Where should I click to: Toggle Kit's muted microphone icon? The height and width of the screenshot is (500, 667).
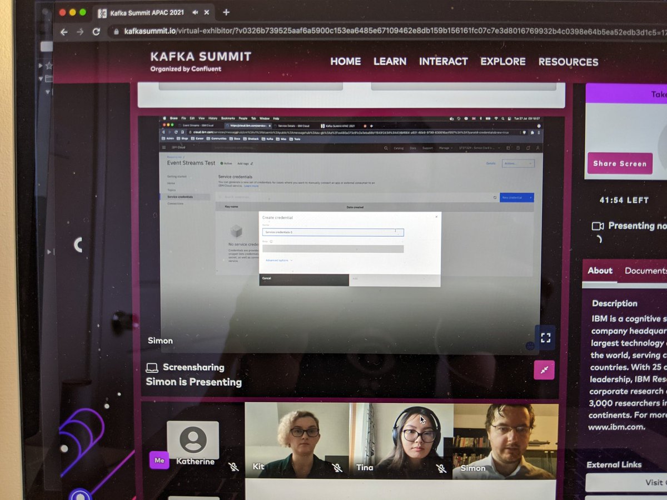click(337, 468)
